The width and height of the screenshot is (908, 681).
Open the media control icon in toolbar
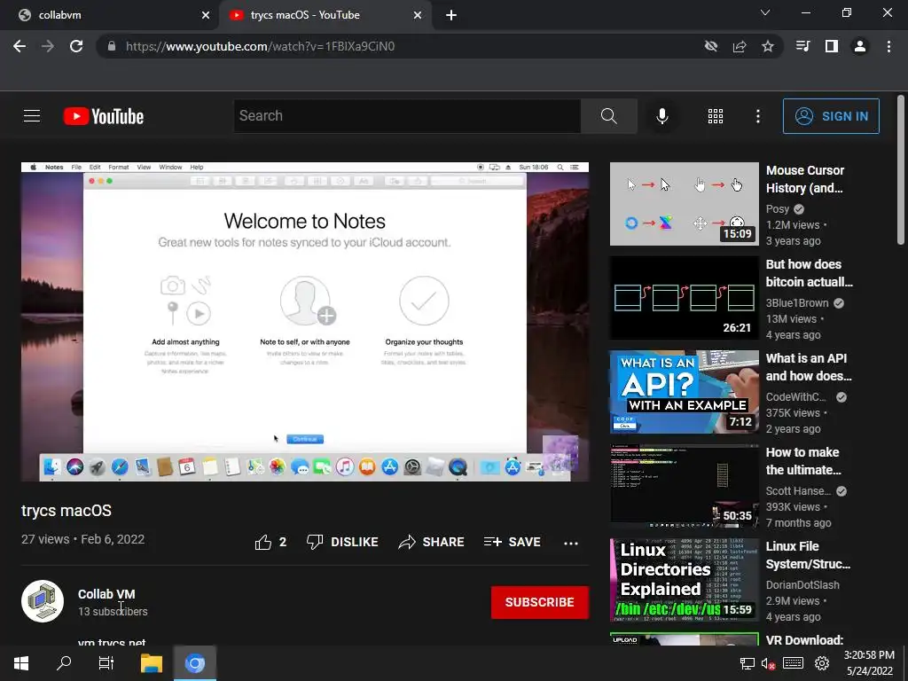coord(802,46)
